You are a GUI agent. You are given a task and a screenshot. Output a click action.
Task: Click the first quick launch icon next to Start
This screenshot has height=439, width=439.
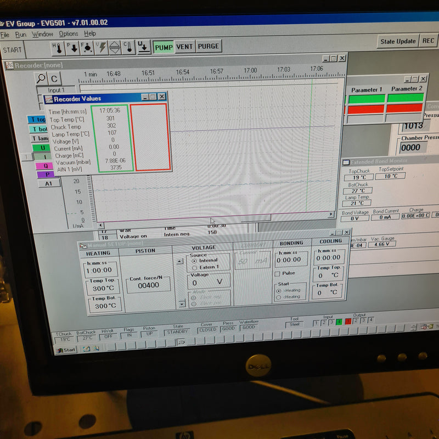click(87, 349)
